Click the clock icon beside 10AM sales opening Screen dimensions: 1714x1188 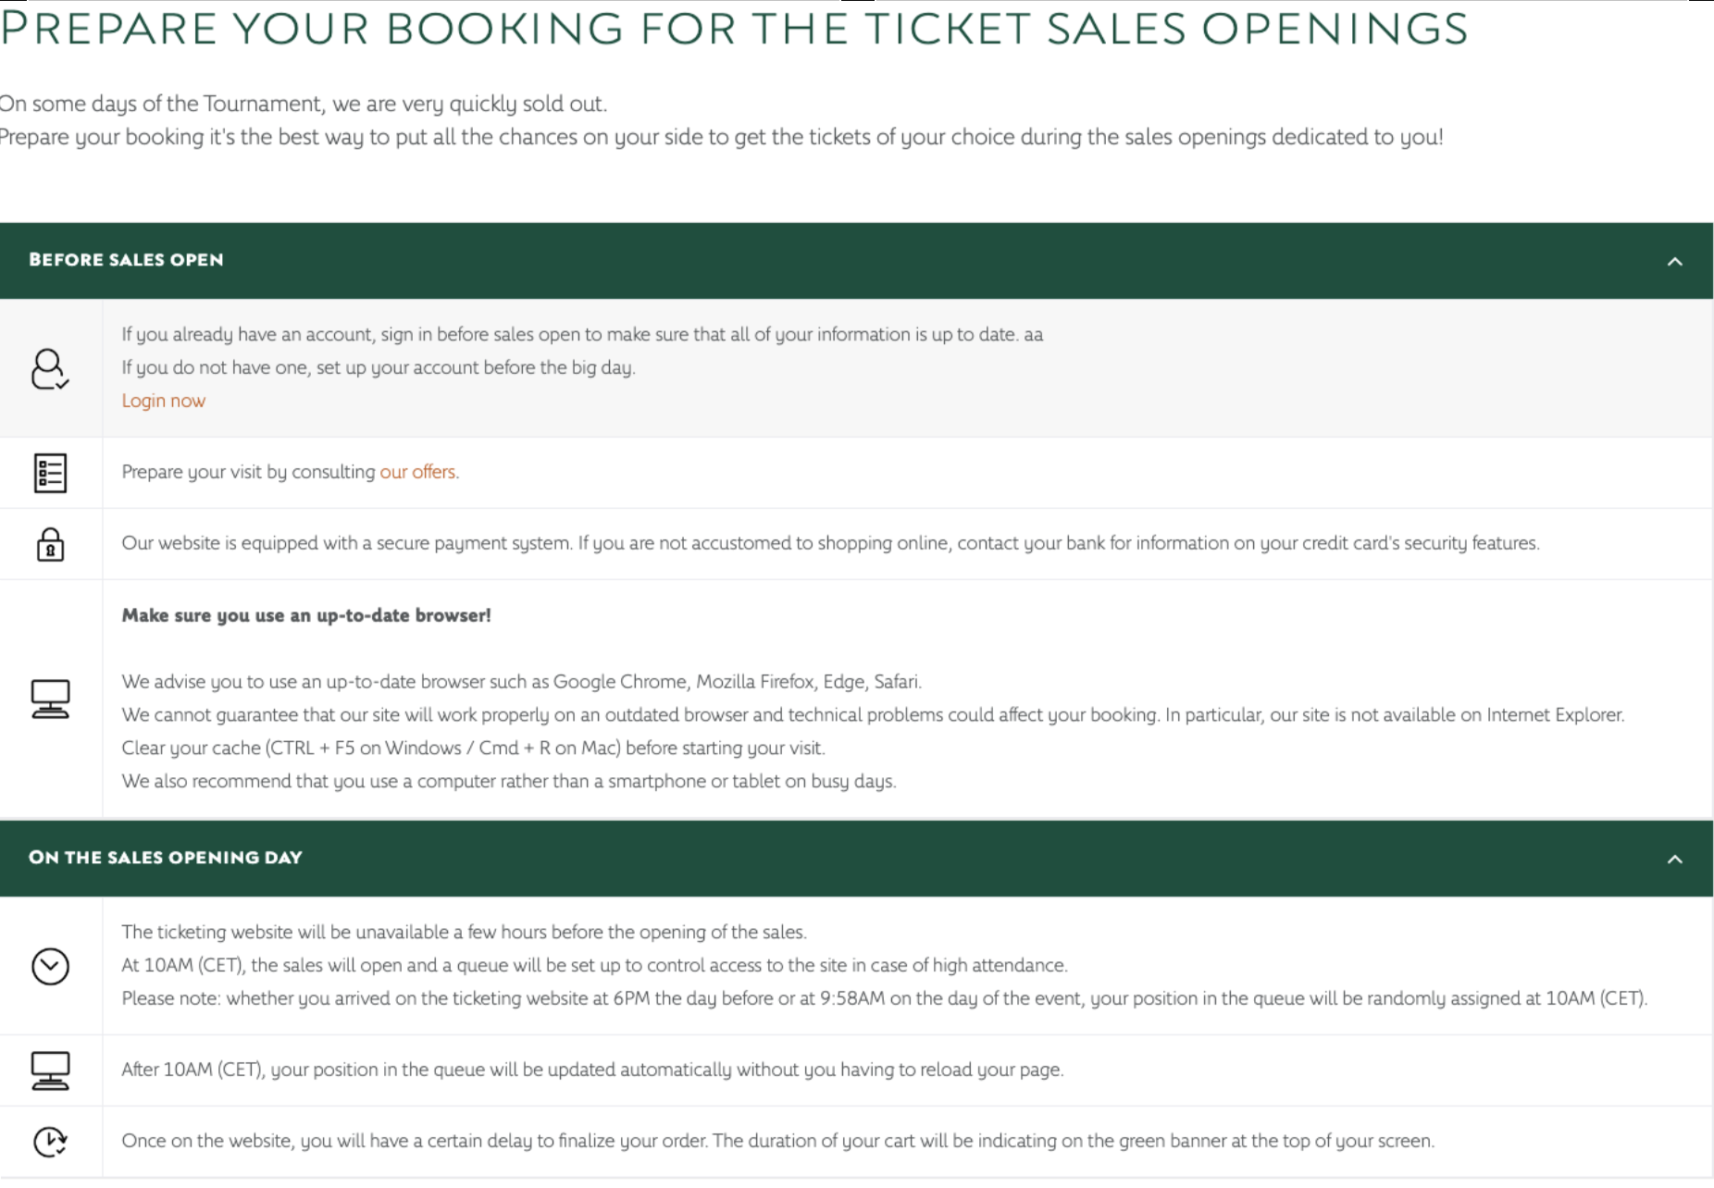click(x=50, y=966)
